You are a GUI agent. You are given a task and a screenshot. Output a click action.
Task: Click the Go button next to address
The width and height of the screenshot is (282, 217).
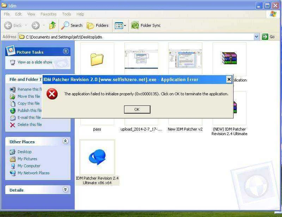268,37
